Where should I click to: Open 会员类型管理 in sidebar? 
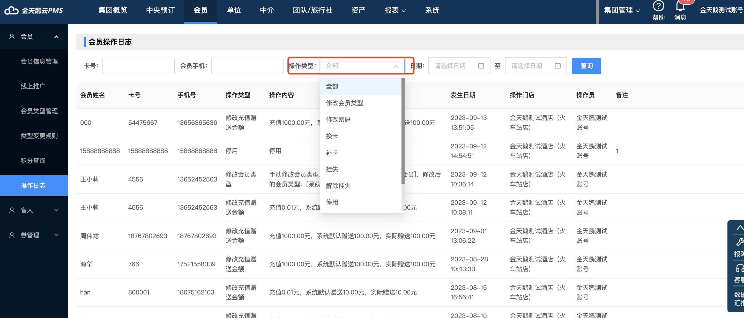(x=39, y=111)
